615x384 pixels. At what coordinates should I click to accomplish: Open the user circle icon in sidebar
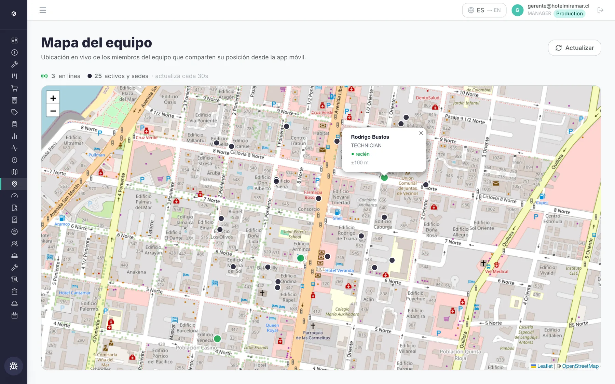pyautogui.click(x=14, y=232)
